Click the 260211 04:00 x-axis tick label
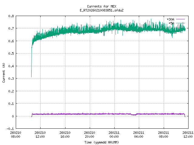The image size is (194, 145). coord(139,134)
